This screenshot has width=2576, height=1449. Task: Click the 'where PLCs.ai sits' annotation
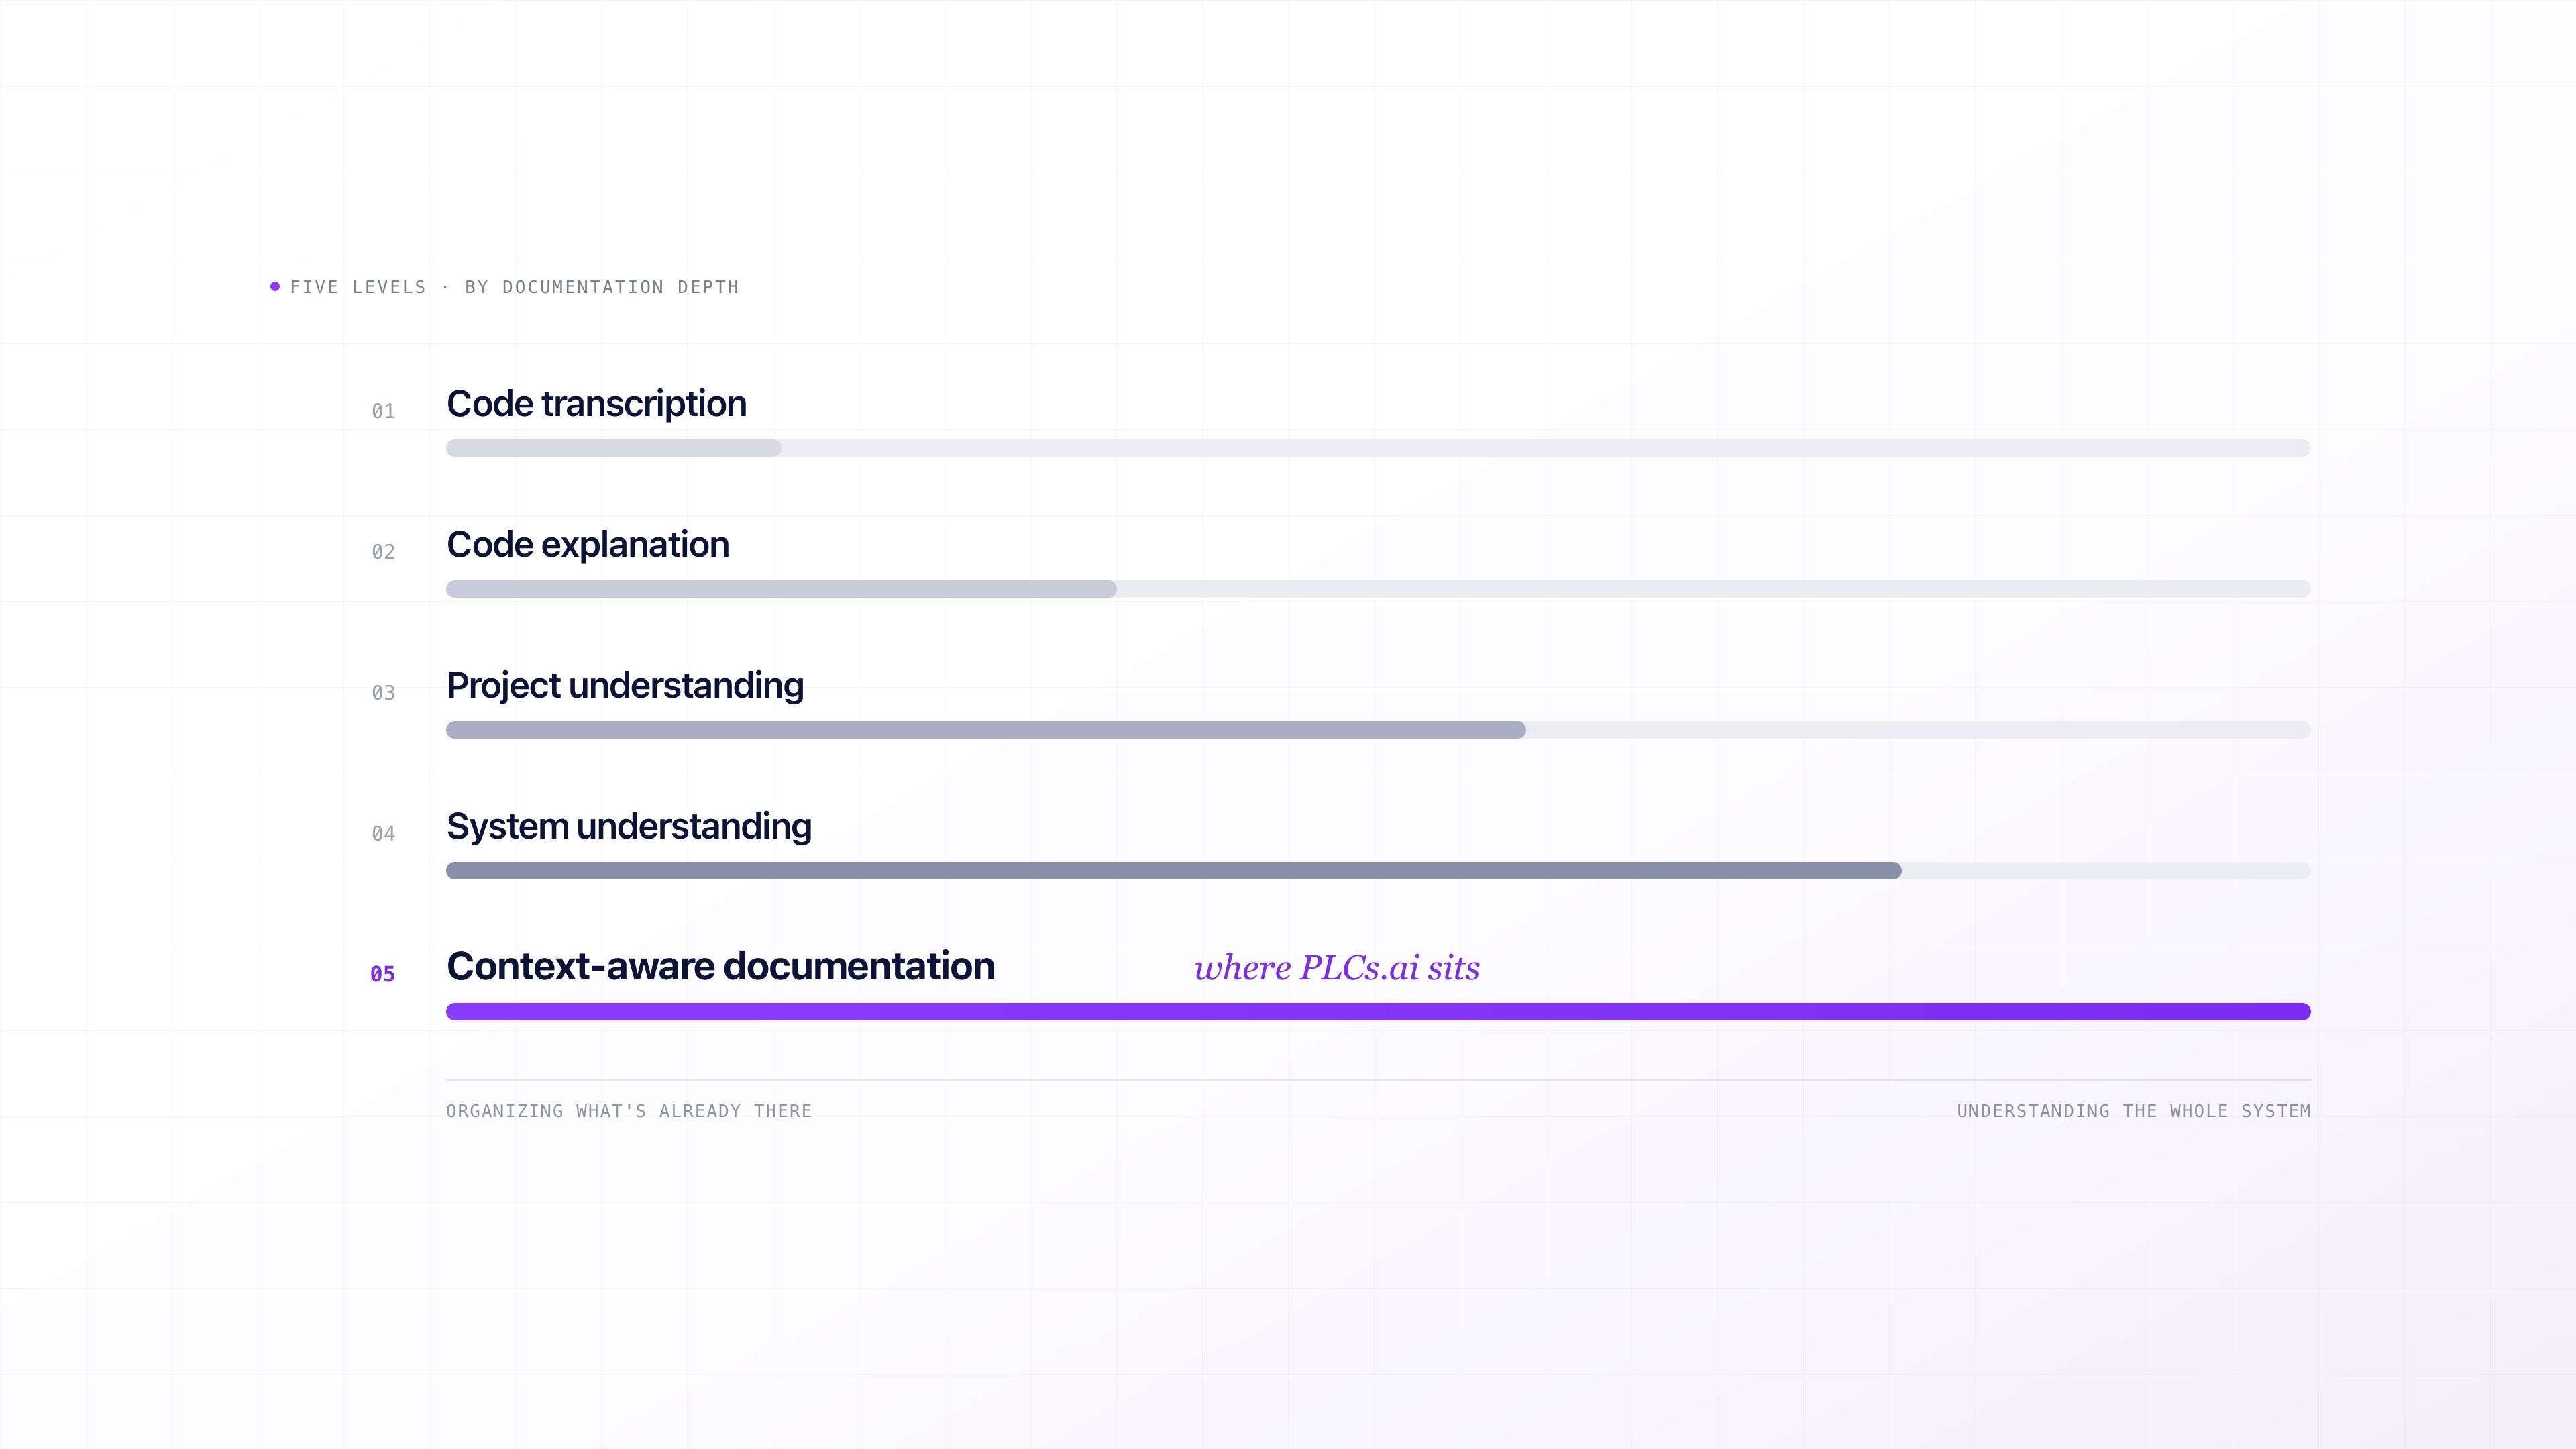[x=1337, y=968]
